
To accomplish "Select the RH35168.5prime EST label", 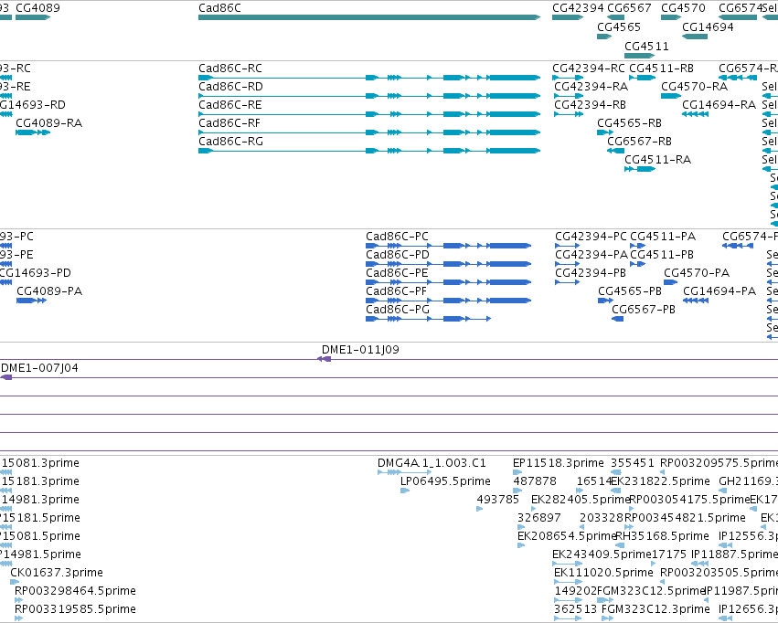I will point(662,537).
